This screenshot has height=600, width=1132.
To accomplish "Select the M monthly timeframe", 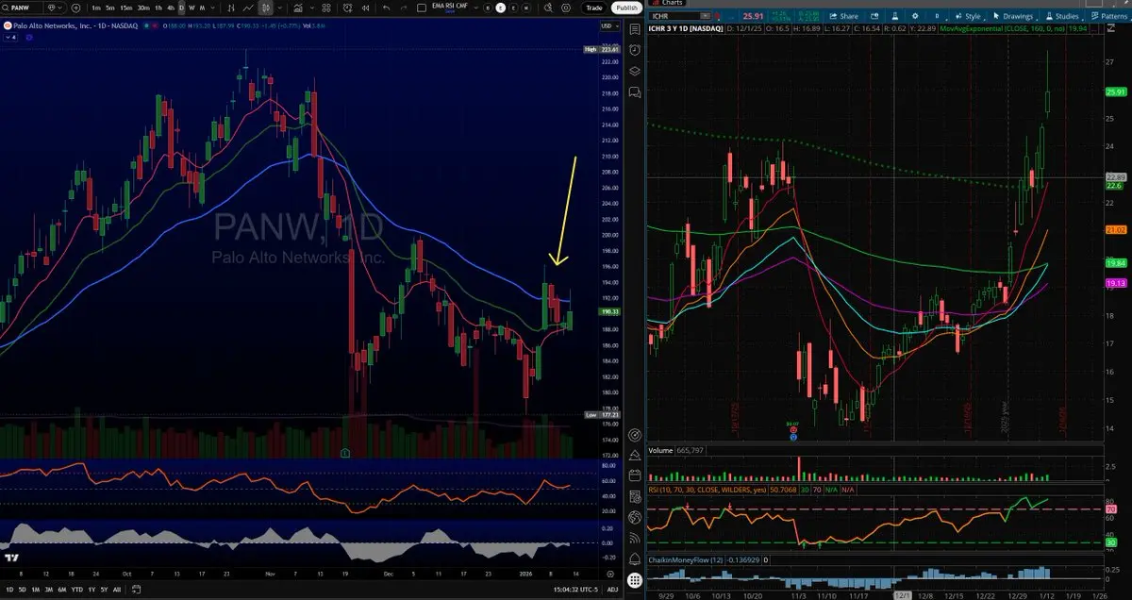I will pyautogui.click(x=202, y=8).
